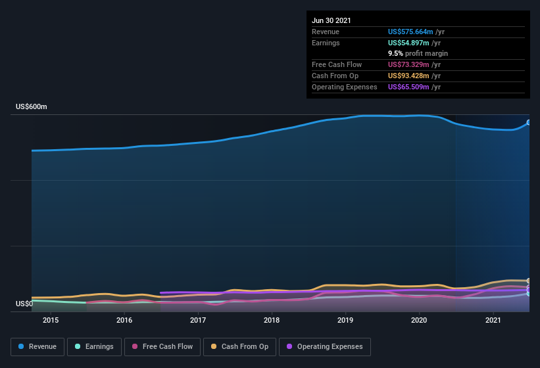Screen dimensions: 540x368
Task: Toggle the Operating Expenses legend button
Action: [x=325, y=347]
